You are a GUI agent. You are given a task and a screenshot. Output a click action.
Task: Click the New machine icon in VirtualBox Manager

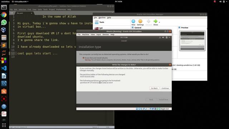[x=133, y=22]
